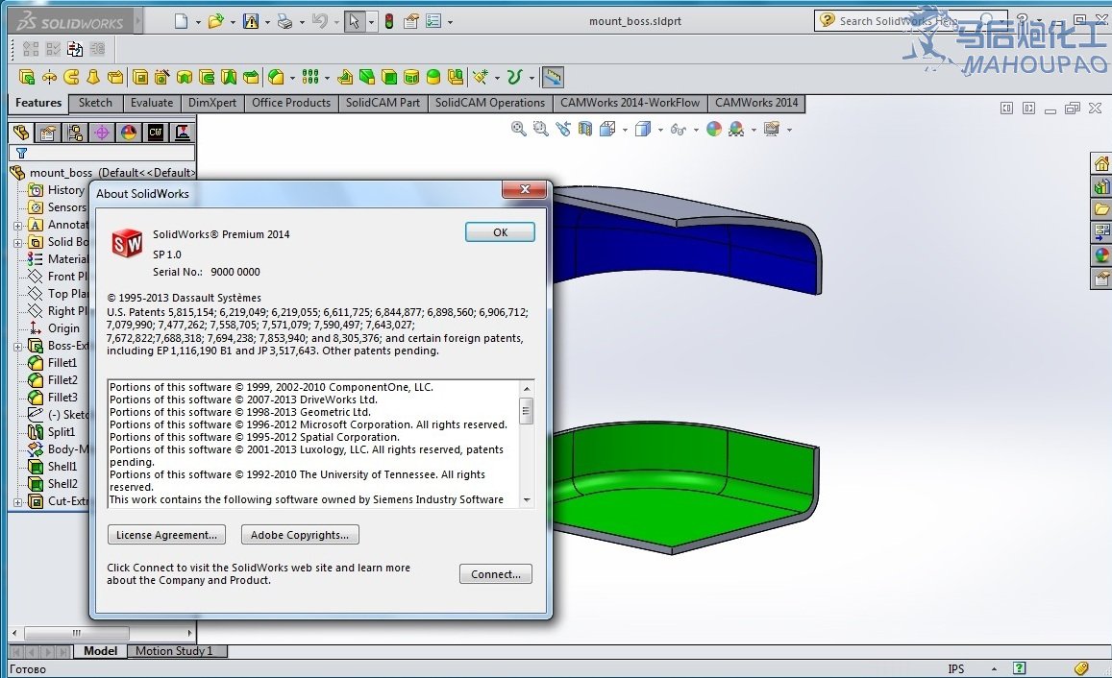Open the Sketch tab
Viewport: 1112px width, 678px height.
tap(95, 103)
